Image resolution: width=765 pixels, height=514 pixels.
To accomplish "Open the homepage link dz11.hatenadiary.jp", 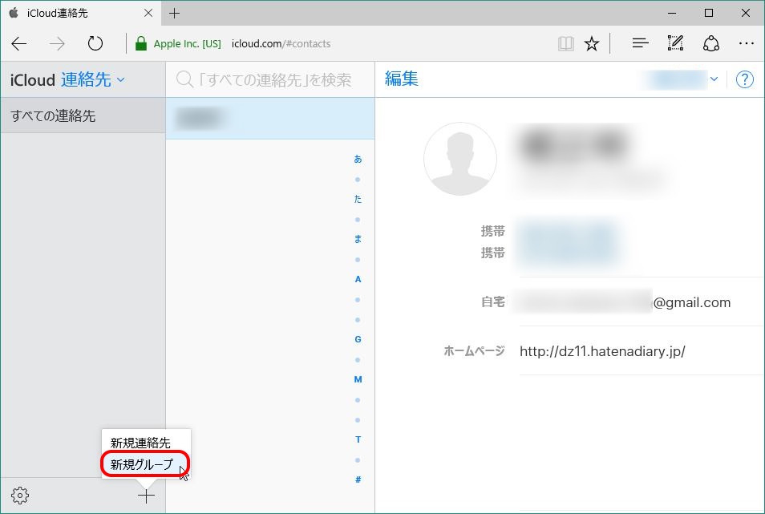I will tap(602, 351).
